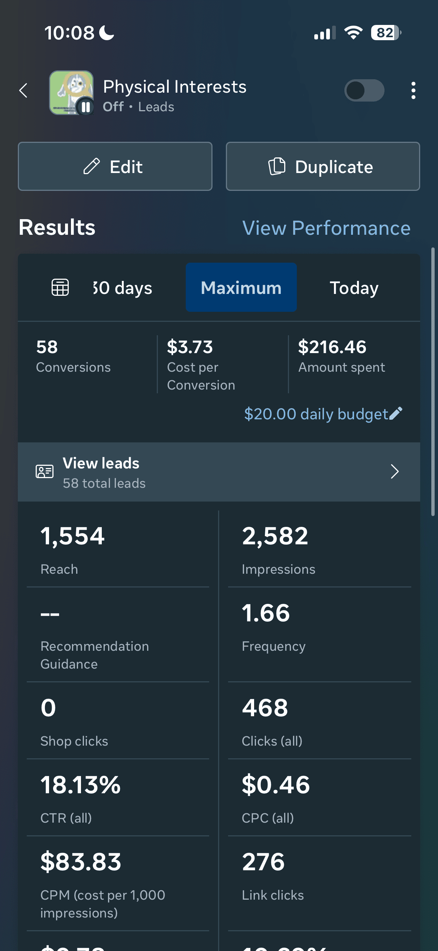Tap the pencil icon beside daily budget

(x=396, y=413)
